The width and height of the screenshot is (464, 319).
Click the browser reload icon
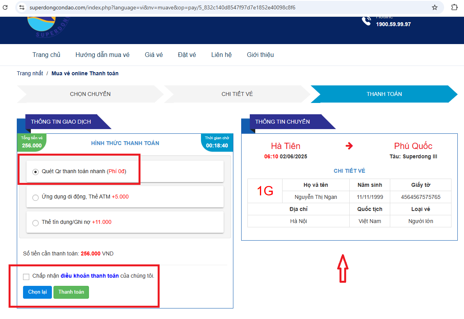[5, 7]
